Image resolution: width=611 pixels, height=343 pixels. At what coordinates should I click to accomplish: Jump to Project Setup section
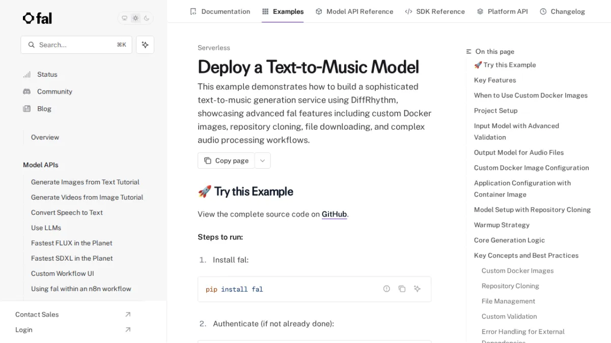pyautogui.click(x=495, y=110)
